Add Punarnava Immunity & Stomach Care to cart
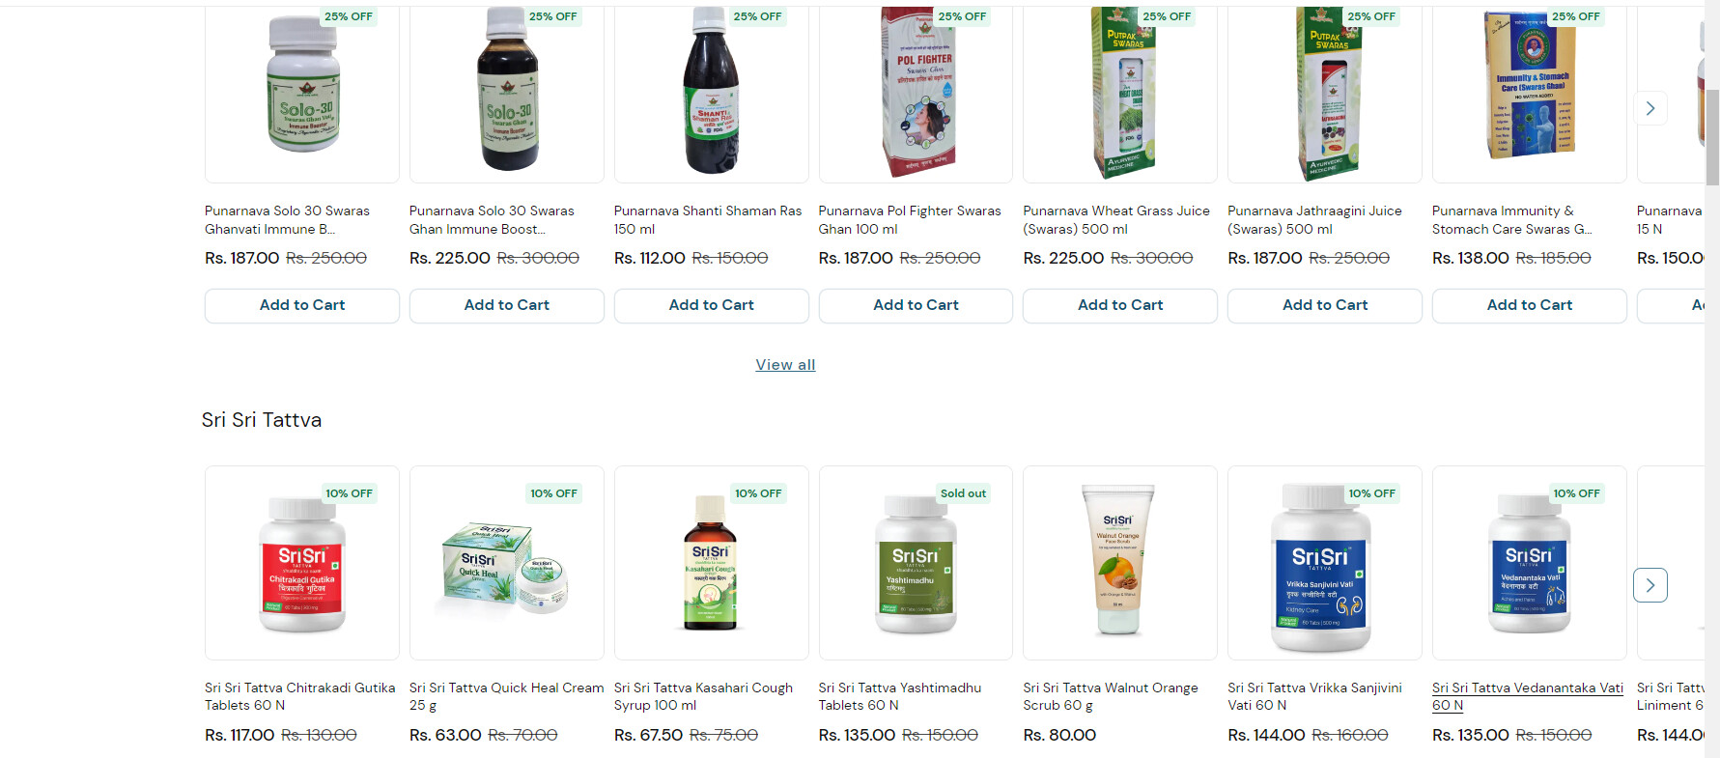 click(x=1530, y=305)
